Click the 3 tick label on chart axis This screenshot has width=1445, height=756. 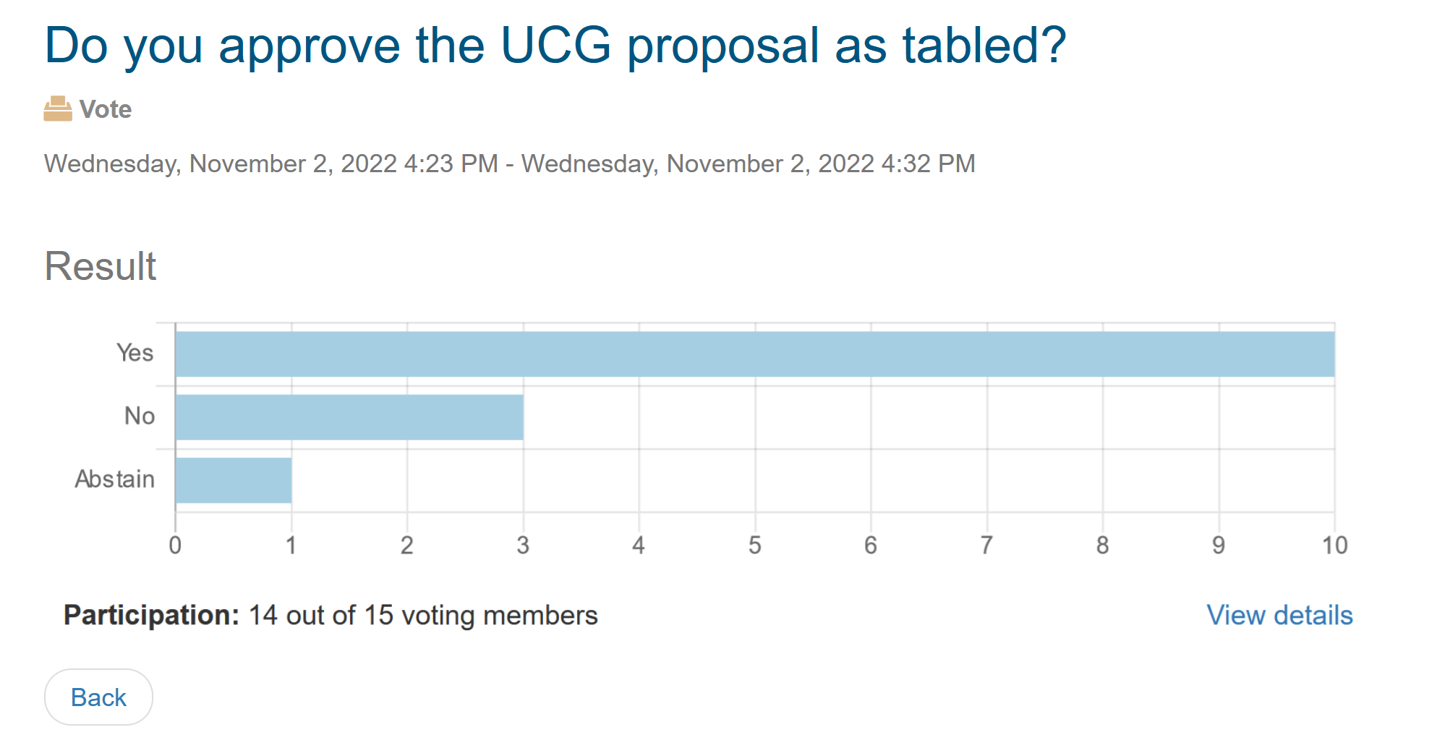[x=523, y=545]
